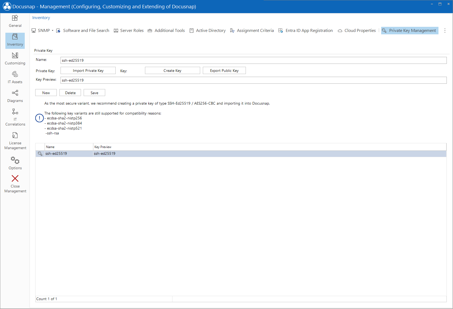Open the Diagrams section

point(15,96)
